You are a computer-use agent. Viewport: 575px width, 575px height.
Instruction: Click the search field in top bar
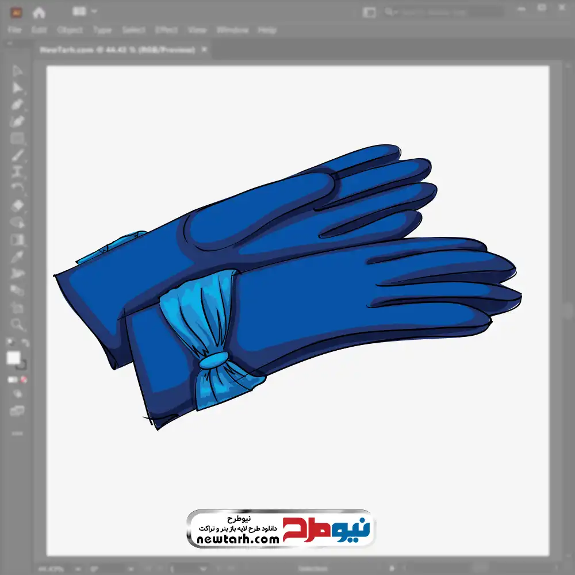pyautogui.click(x=443, y=12)
